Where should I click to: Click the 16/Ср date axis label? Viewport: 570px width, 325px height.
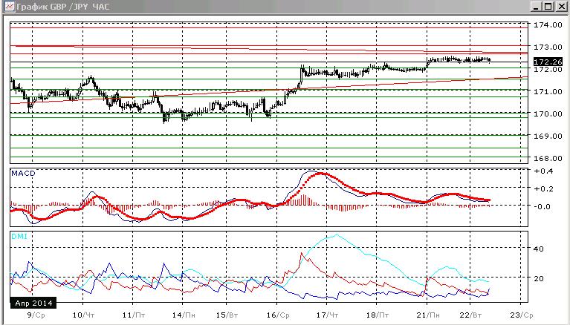point(278,315)
